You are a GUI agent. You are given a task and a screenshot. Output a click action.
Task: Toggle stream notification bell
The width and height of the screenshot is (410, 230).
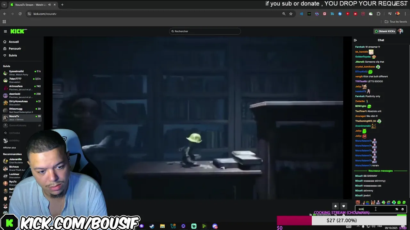tap(335, 206)
